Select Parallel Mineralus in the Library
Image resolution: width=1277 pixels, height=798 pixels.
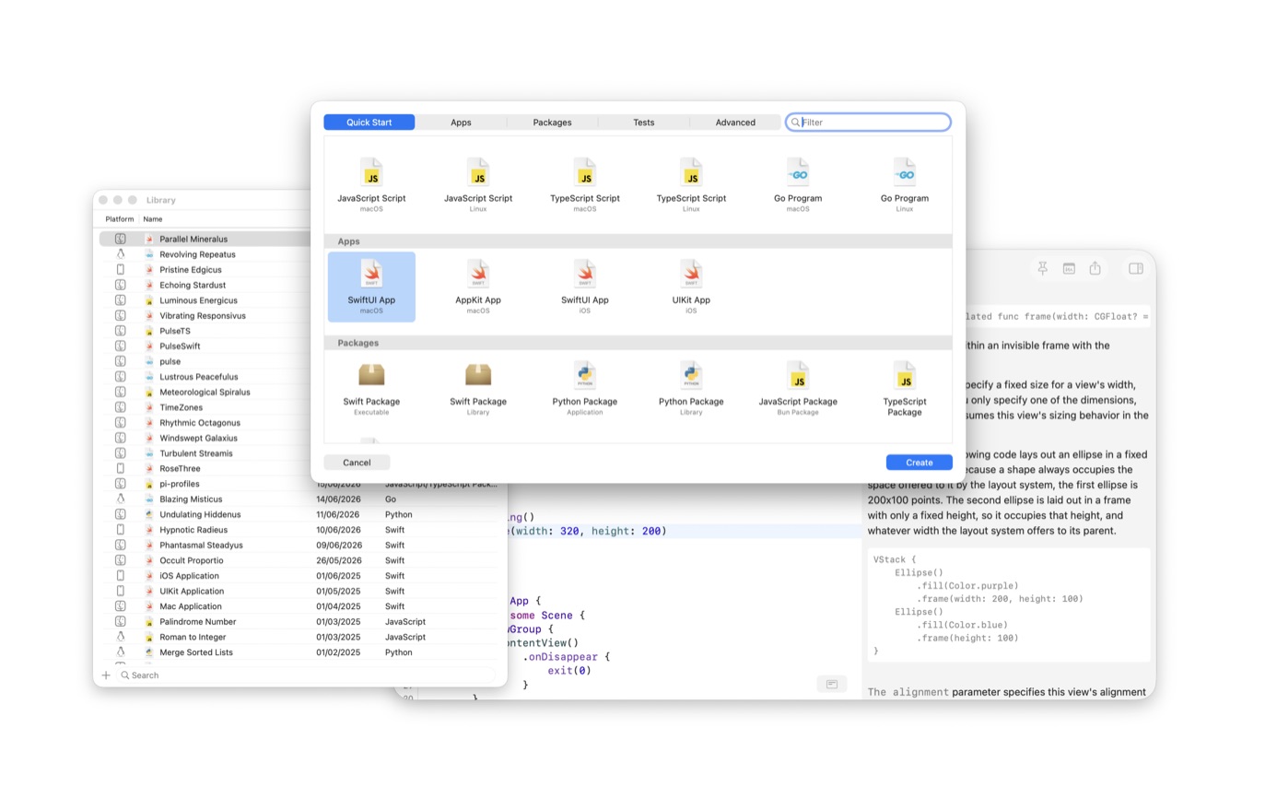tap(205, 239)
